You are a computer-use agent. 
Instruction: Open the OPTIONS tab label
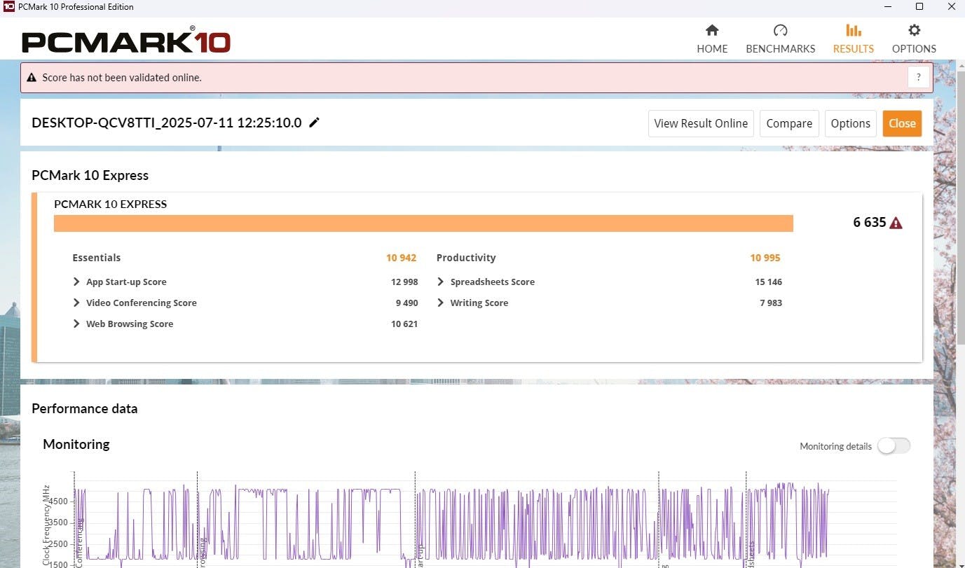click(914, 49)
